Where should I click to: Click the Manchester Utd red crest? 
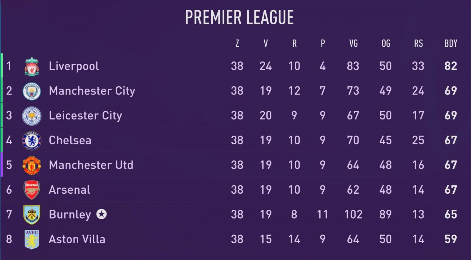pos(32,165)
